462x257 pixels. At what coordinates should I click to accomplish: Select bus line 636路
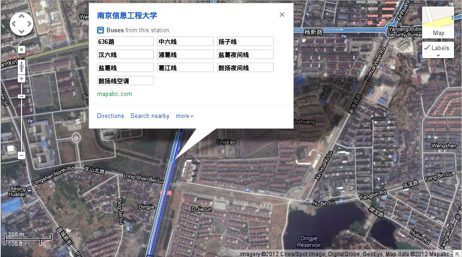pos(125,42)
